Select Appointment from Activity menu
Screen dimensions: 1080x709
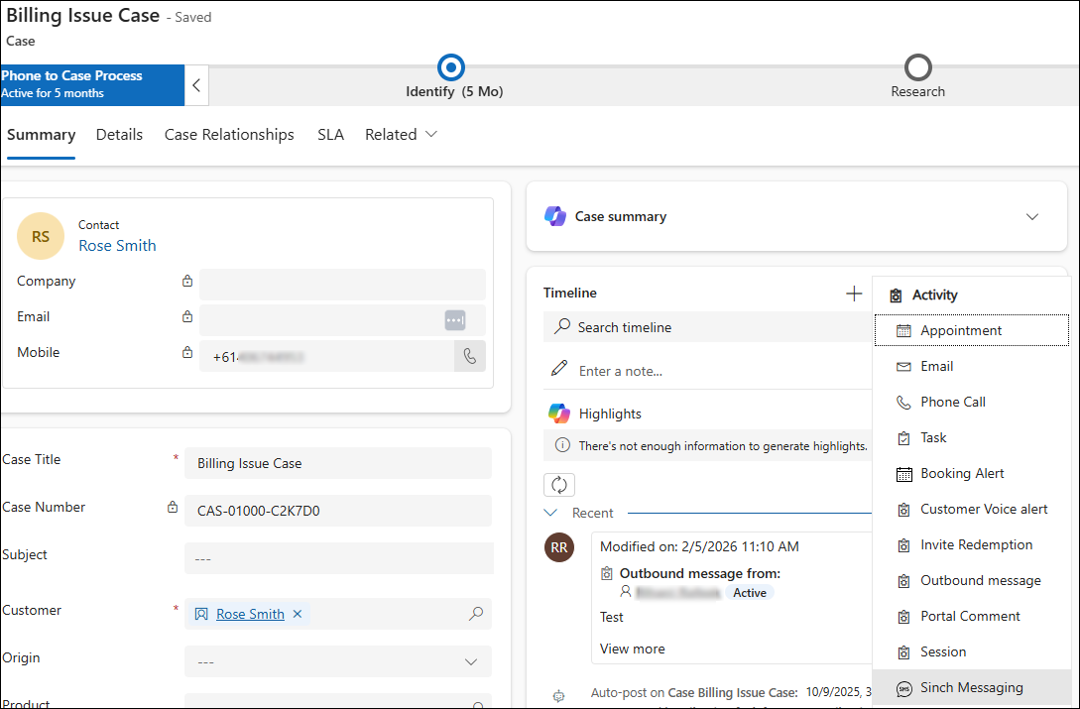coord(971,331)
